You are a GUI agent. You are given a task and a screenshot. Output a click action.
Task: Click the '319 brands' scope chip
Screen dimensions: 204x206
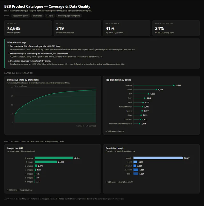click(37, 16)
